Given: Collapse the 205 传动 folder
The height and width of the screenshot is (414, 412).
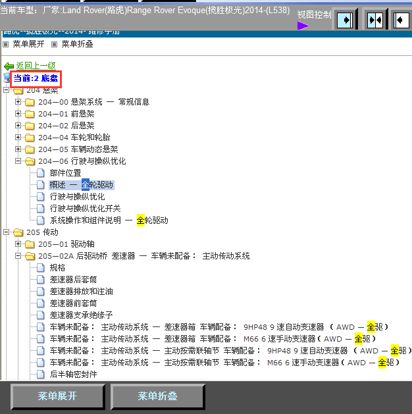Looking at the screenshot, I should pyautogui.click(x=7, y=232).
